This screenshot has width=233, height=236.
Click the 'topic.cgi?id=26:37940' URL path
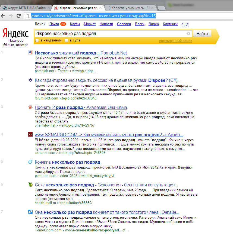coord(79,98)
